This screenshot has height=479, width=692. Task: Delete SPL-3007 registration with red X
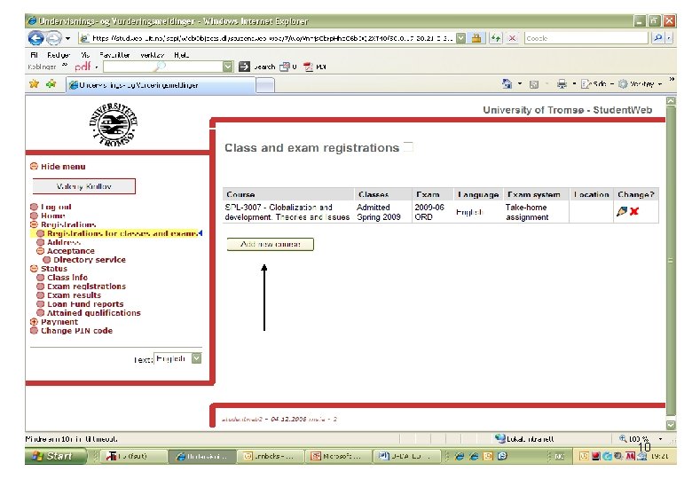[x=634, y=211]
